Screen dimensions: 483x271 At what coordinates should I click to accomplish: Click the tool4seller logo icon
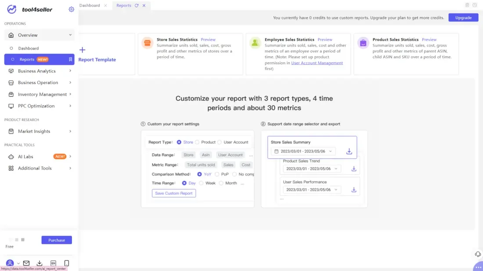12,9
